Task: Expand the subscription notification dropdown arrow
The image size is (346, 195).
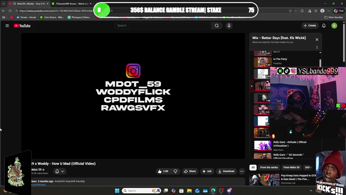Action: [62, 171]
